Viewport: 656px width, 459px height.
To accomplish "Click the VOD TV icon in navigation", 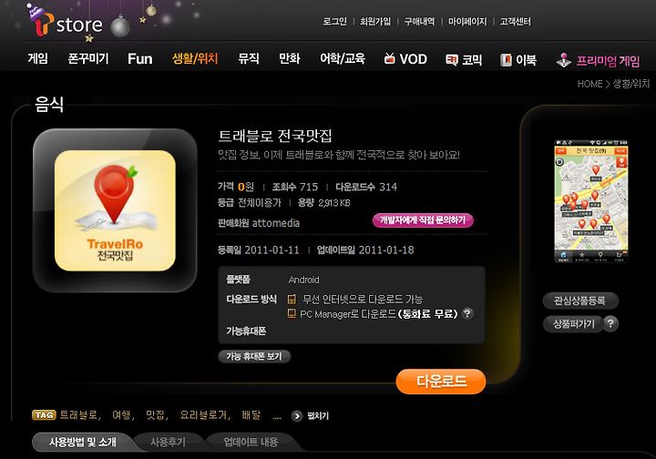I will coord(390,58).
